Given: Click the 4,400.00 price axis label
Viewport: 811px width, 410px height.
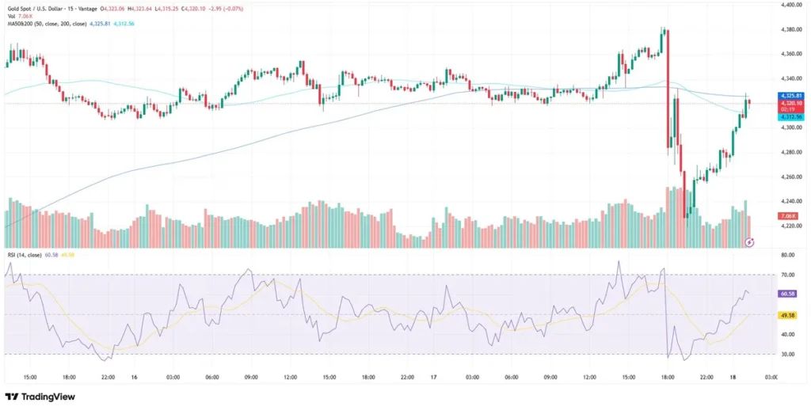Looking at the screenshot, I should click(x=791, y=5).
